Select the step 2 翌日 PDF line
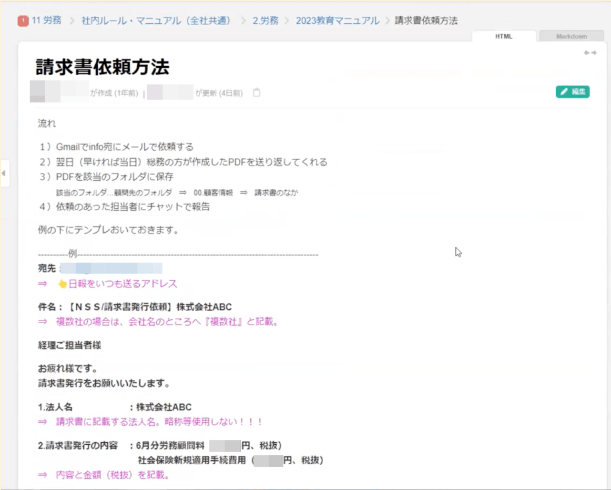Image resolution: width=611 pixels, height=490 pixels. pyautogui.click(x=183, y=162)
